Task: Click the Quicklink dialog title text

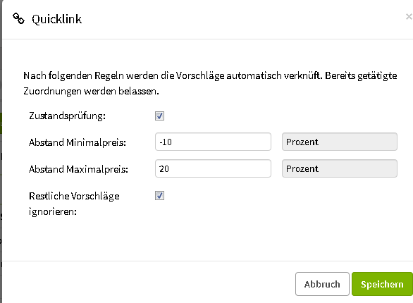Action: pos(56,19)
